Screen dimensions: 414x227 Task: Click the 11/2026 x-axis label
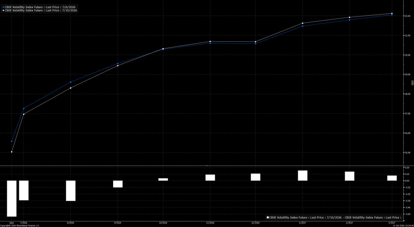tap(210, 223)
